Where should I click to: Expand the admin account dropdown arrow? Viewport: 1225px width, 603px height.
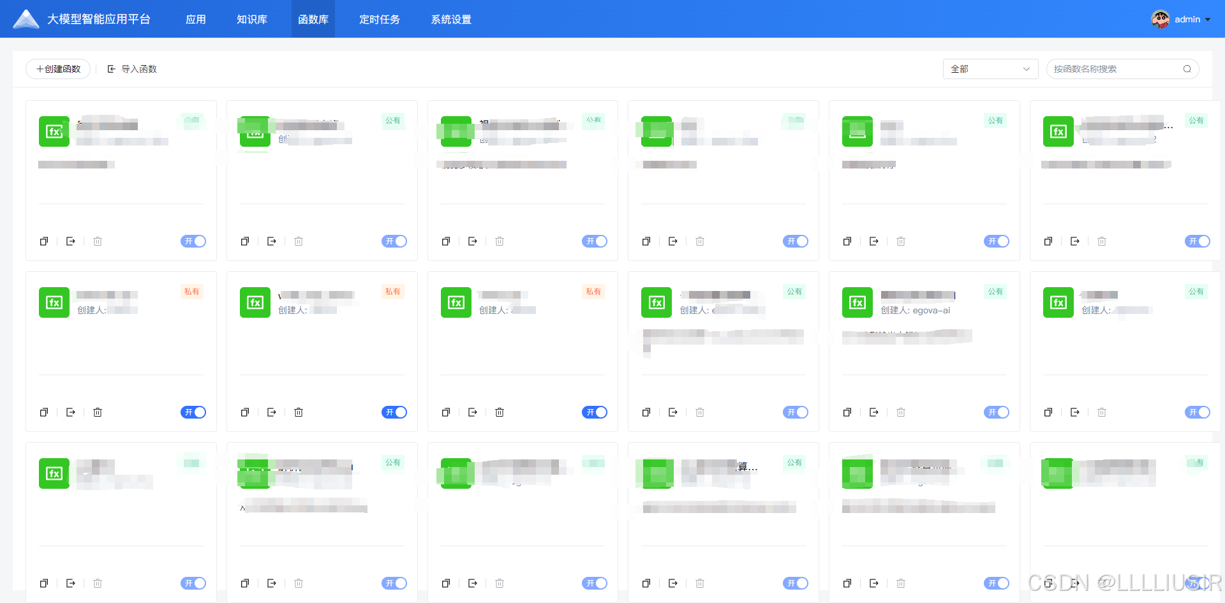pos(1208,20)
